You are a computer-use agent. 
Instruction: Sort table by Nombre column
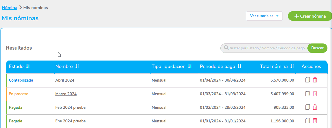tap(77, 66)
